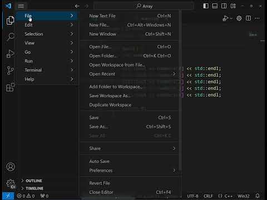This screenshot has height=200, width=267.
Task: Toggle the secondary side bar layout icon
Action: [224, 6]
